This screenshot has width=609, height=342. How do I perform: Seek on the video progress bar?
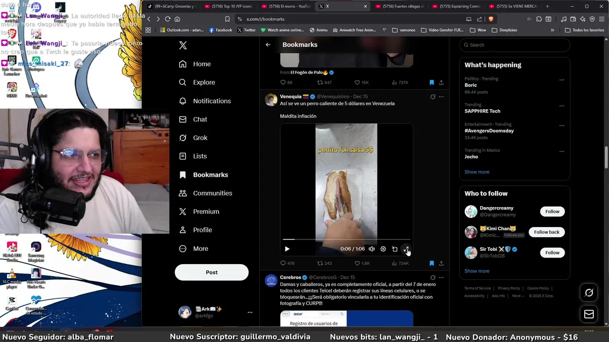click(x=346, y=239)
